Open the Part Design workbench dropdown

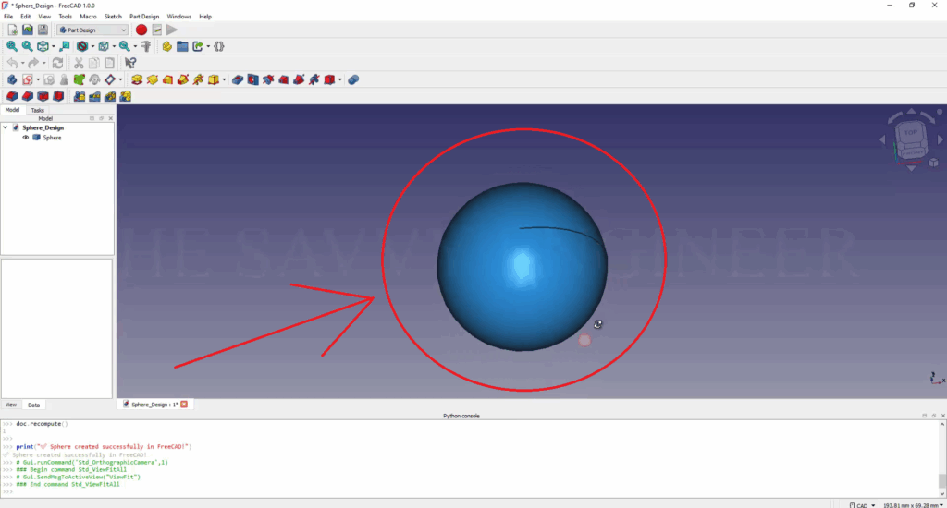[x=92, y=30]
